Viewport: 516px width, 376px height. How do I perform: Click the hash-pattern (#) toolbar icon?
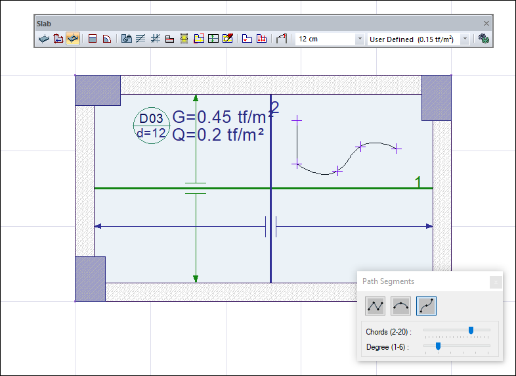pos(156,39)
